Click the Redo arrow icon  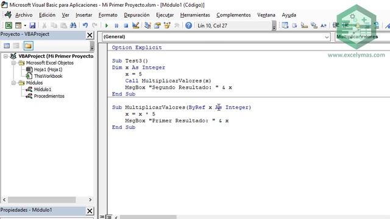pyautogui.click(x=95, y=26)
